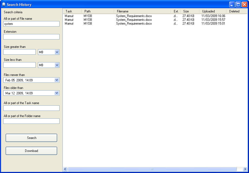The height and width of the screenshot is (173, 249).
Task: Select the file uploaded at 15:01
Action: pos(134,24)
